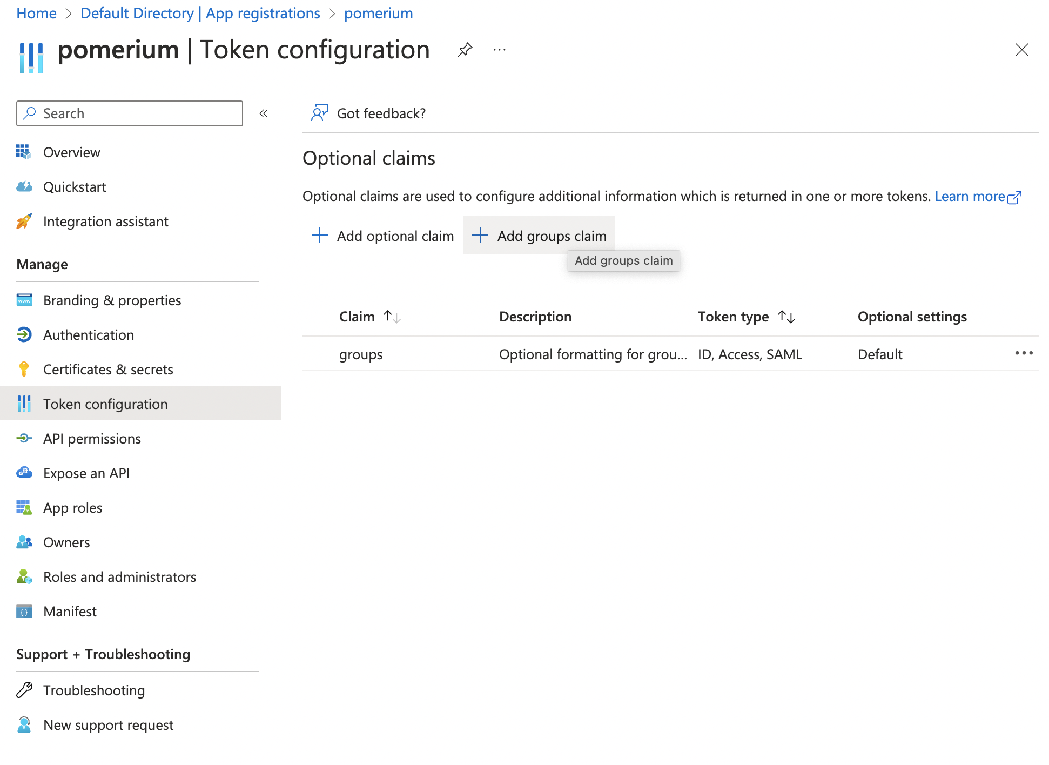Open Branding & properties section

pyautogui.click(x=112, y=300)
